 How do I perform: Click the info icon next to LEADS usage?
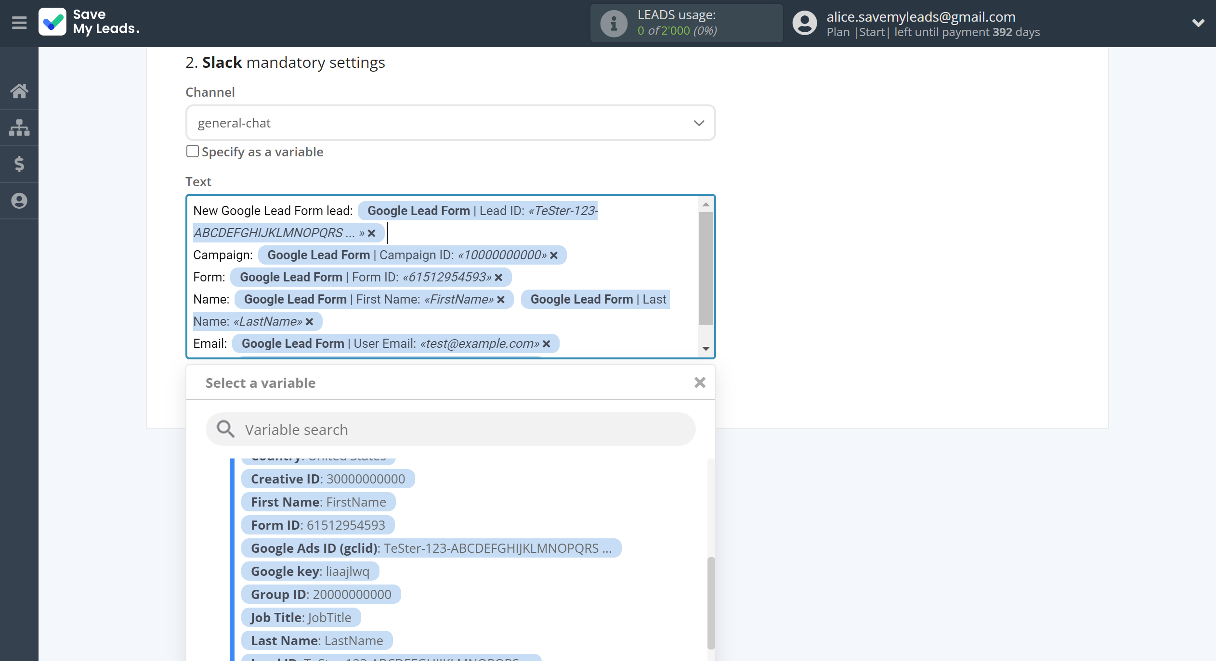(x=613, y=22)
